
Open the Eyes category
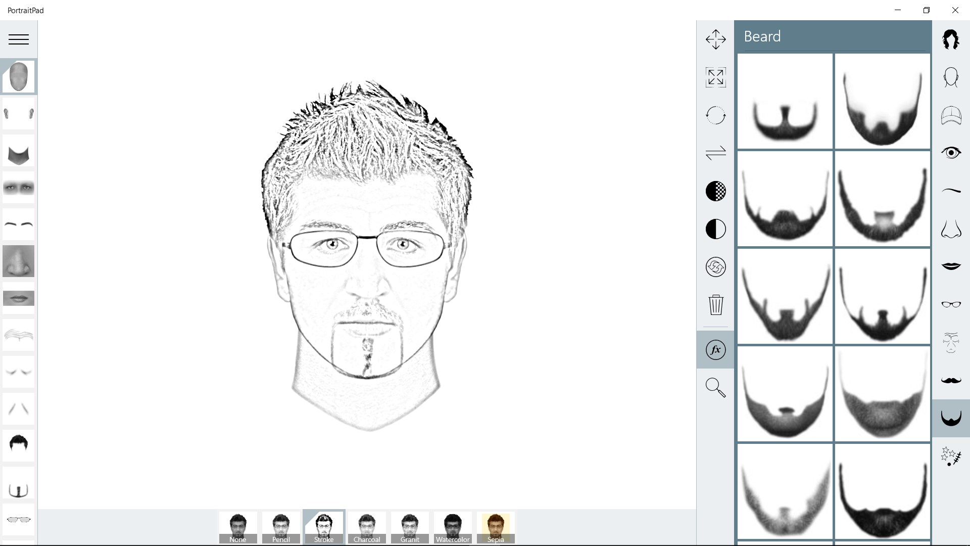point(951,153)
